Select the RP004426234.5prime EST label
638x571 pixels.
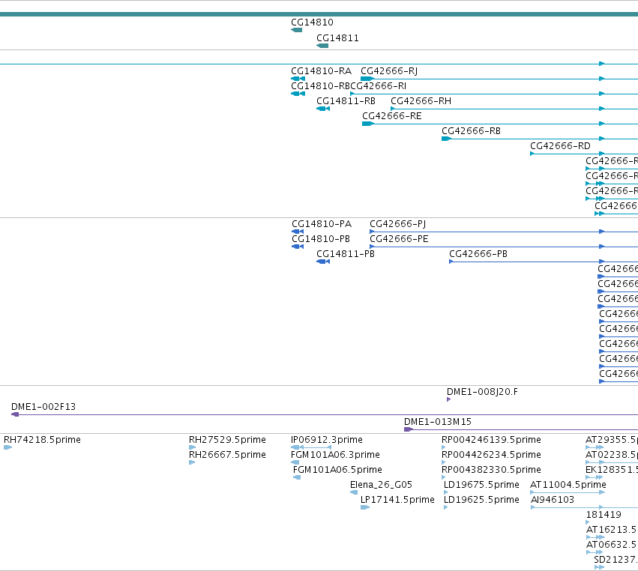coord(491,455)
